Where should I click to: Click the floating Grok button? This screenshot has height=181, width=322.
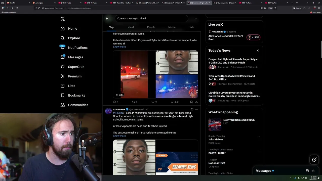314,160
